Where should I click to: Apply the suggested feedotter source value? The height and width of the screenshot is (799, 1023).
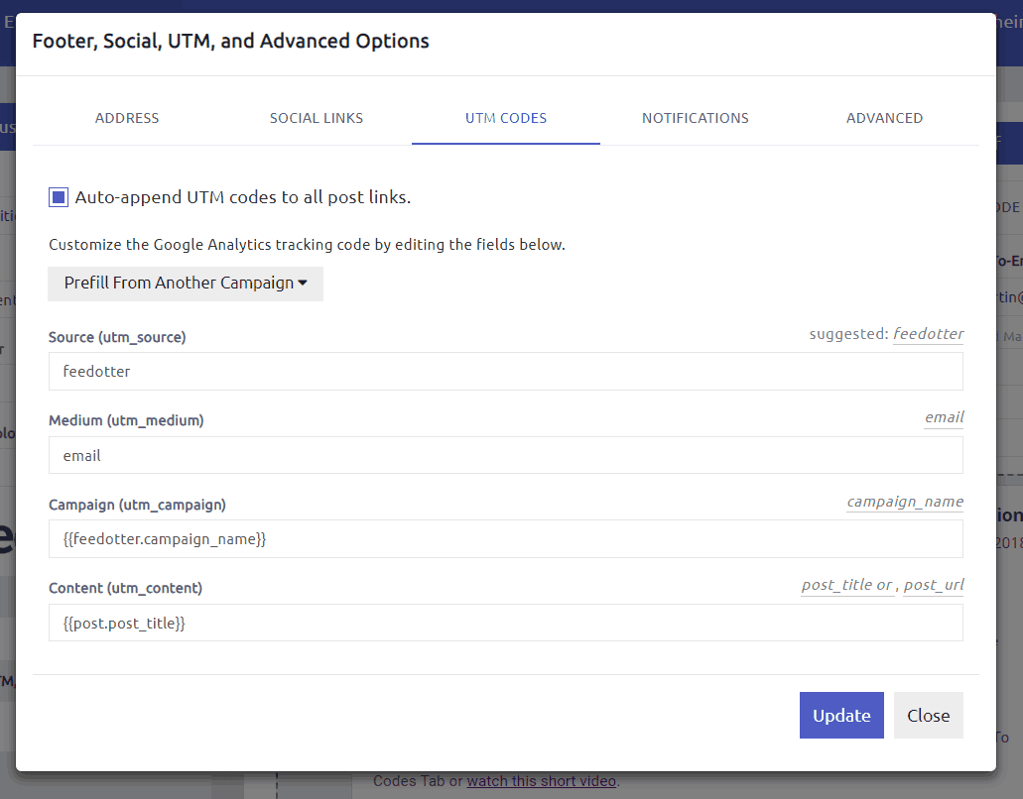click(928, 334)
